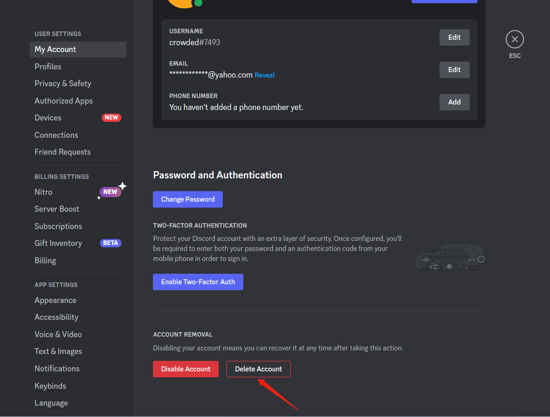This screenshot has height=417, width=550.
Task: Edit the yahoo.com email address
Action: [454, 70]
